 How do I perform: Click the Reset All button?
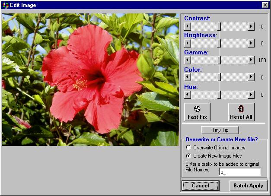(241, 112)
